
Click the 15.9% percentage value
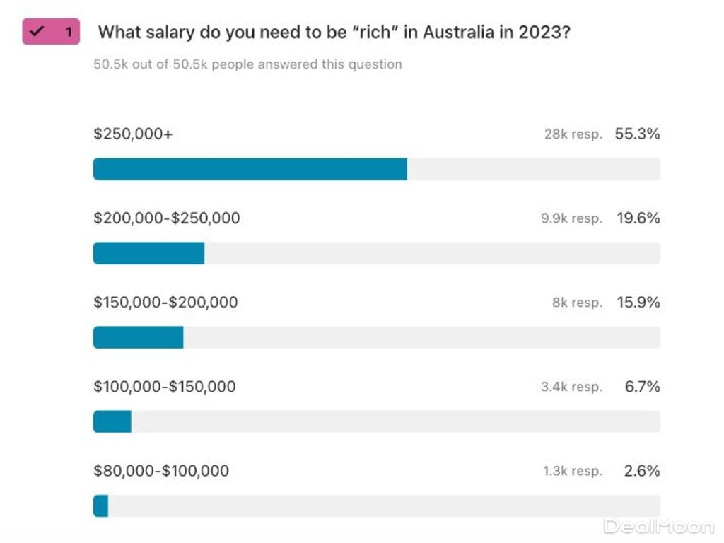coord(637,303)
